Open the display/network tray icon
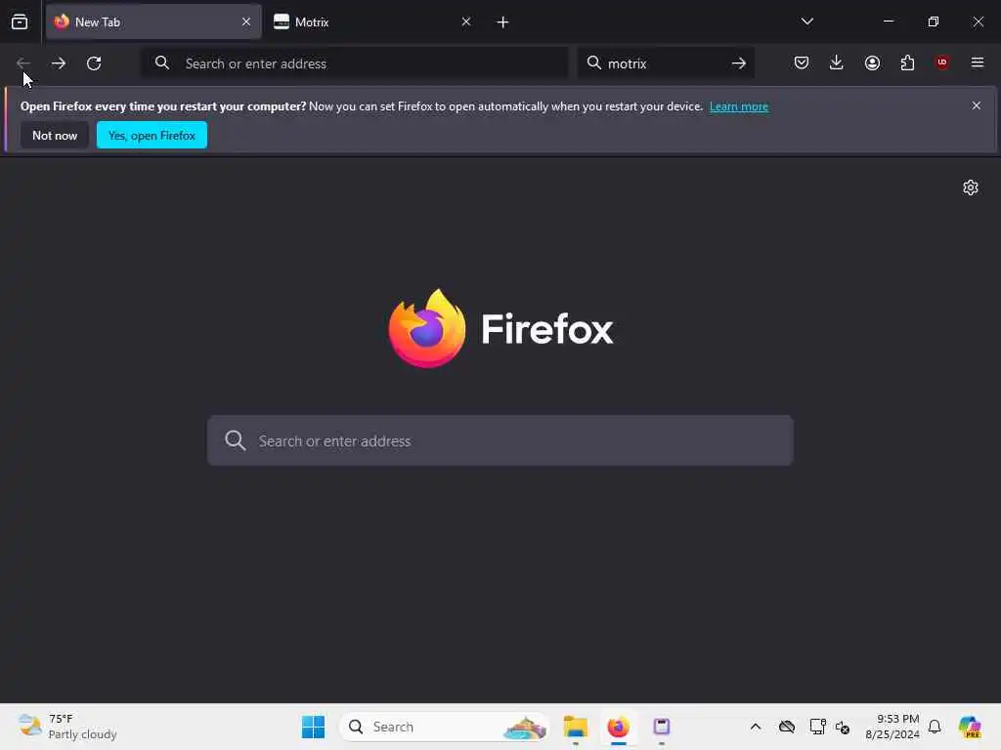Image resolution: width=1001 pixels, height=750 pixels. (817, 727)
